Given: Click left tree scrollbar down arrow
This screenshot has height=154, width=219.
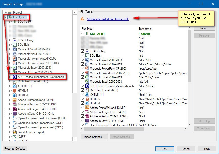Looking at the screenshot, I should tap(75, 139).
